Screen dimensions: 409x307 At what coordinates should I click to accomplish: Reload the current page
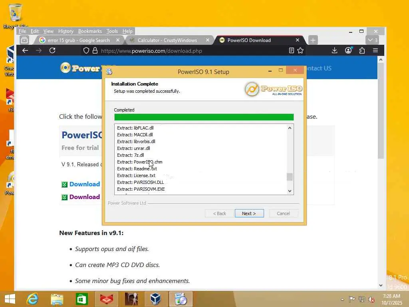tap(52, 50)
